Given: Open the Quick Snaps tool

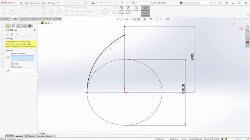Looking at the screenshot, I should click(121, 10).
